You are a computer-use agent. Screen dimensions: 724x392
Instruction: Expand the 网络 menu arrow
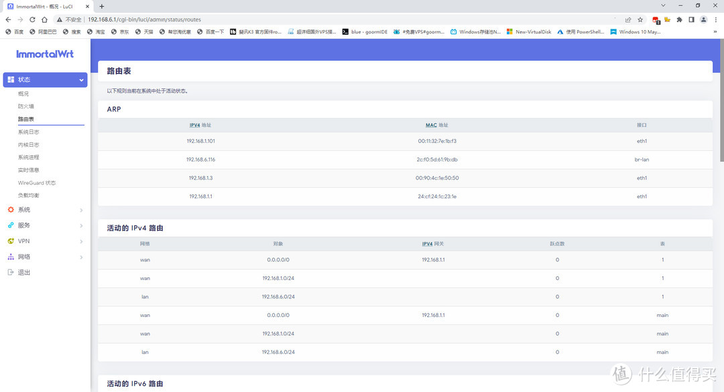tap(81, 257)
